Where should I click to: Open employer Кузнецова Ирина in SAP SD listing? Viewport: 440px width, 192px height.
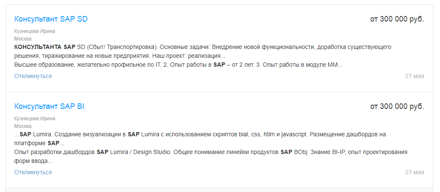tap(35, 31)
